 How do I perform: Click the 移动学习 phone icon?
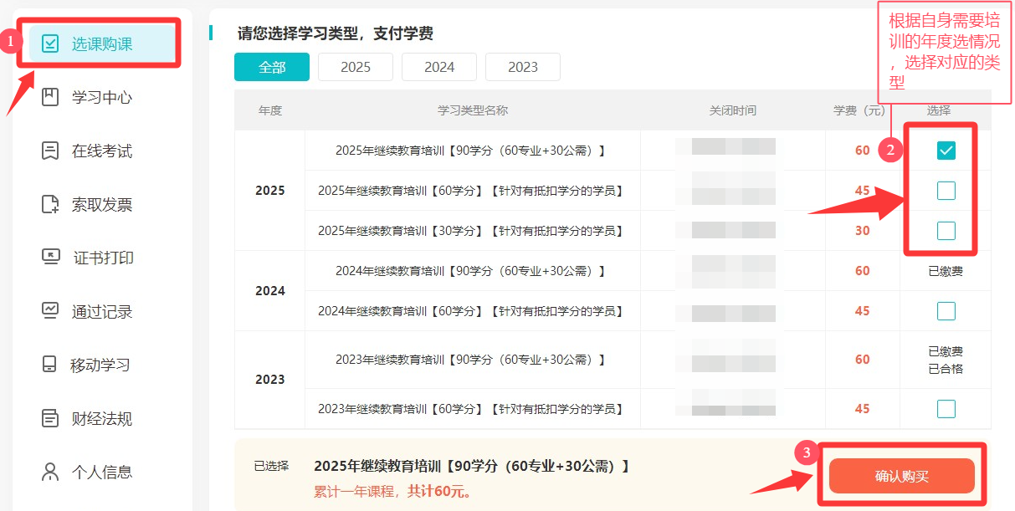click(50, 365)
